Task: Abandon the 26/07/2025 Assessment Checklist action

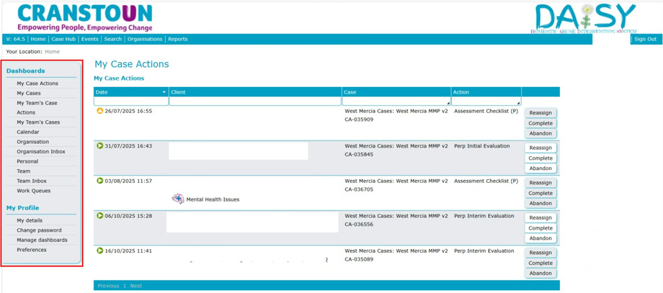Action: pos(540,133)
